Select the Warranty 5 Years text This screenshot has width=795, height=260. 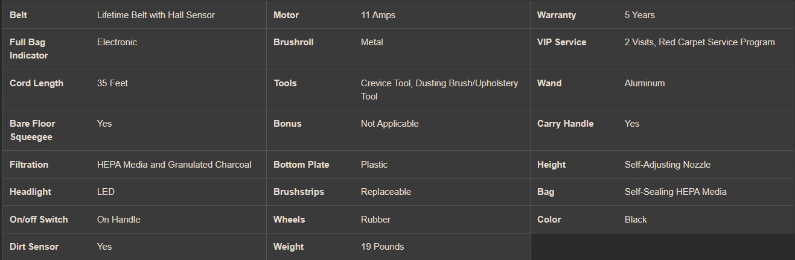(x=639, y=15)
